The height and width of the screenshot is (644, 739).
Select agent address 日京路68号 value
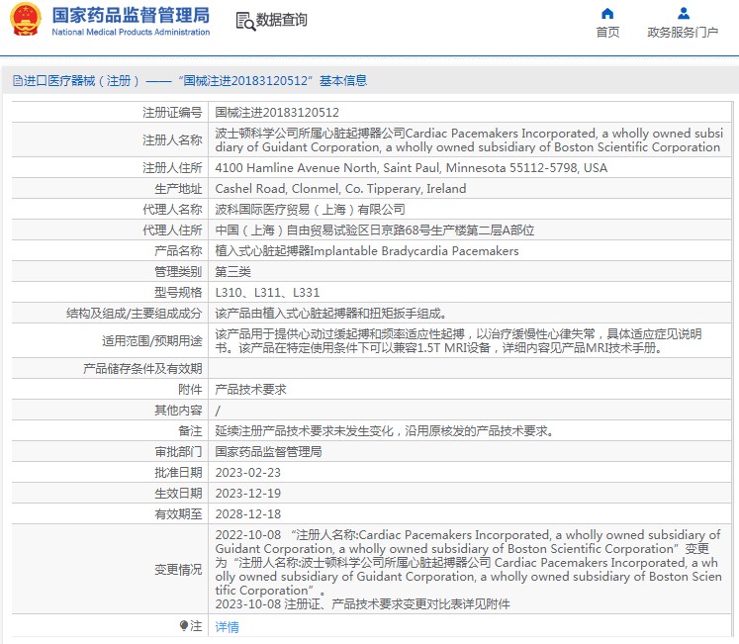[375, 230]
